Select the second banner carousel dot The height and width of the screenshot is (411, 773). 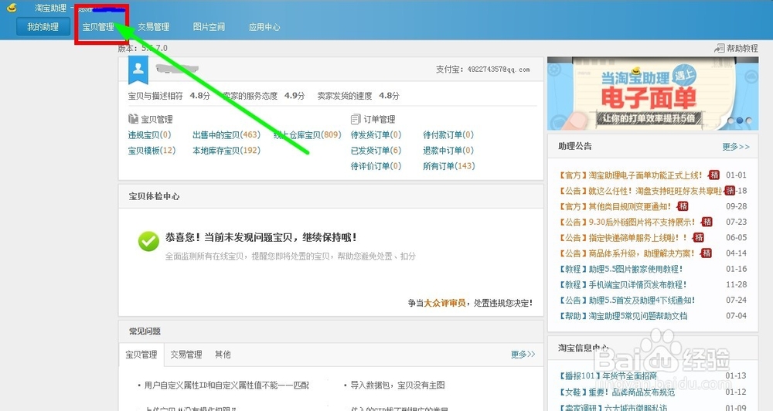click(740, 121)
